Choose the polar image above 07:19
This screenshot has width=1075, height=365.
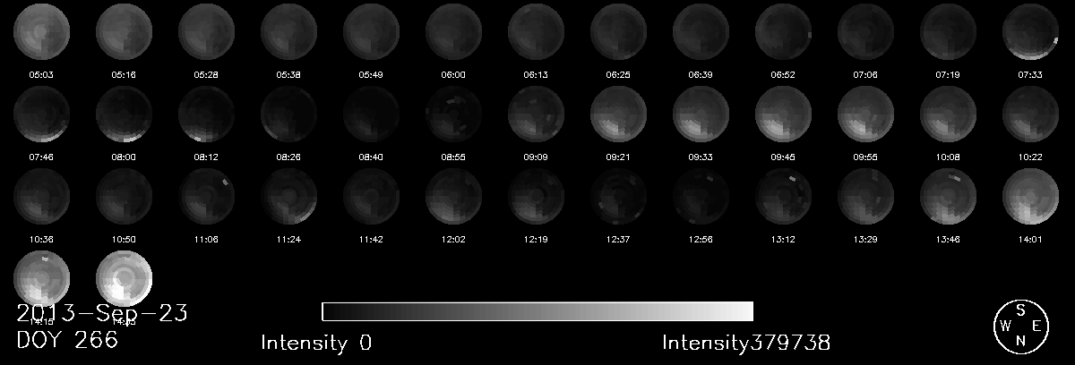pyautogui.click(x=949, y=31)
